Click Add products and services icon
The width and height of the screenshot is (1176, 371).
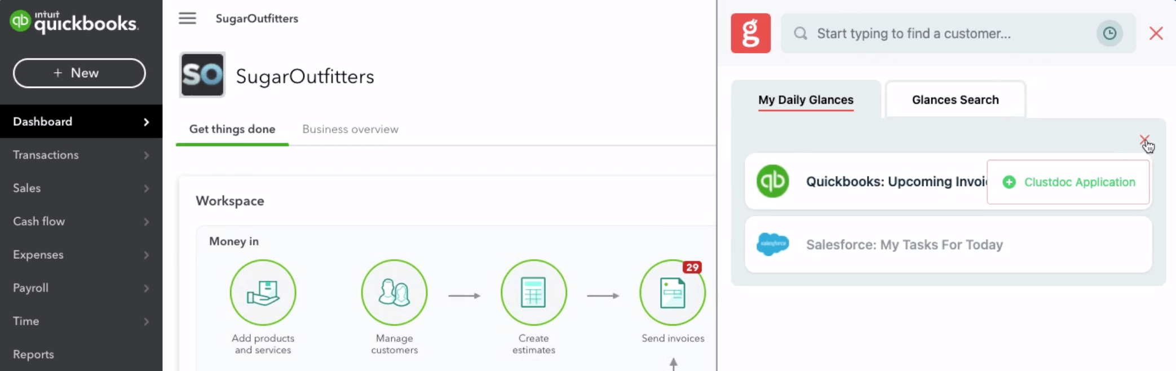pyautogui.click(x=263, y=292)
